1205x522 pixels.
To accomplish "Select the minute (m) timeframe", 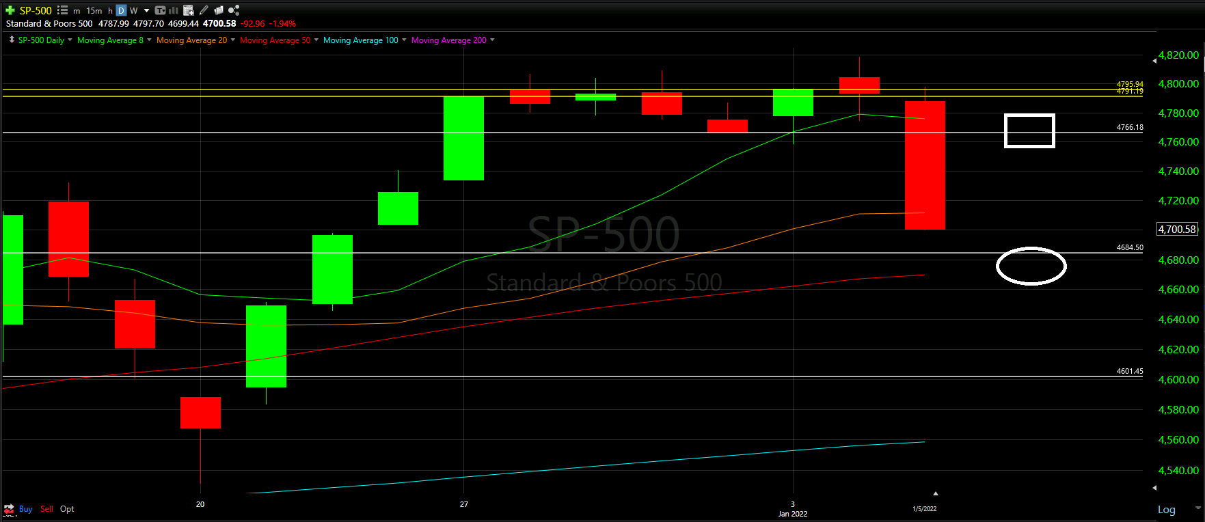I will click(77, 11).
